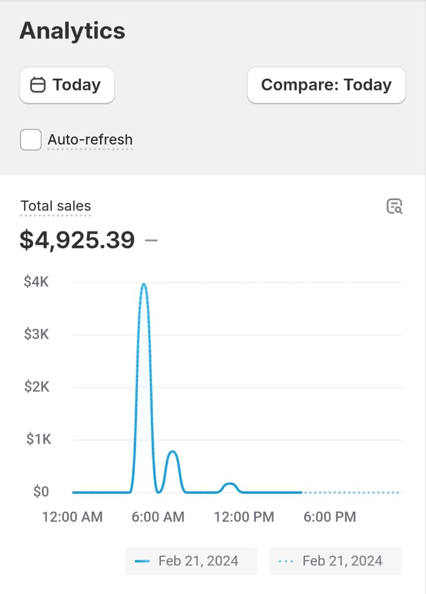Open the Total sales metric link
Screen dimensions: 426x594
tap(56, 206)
